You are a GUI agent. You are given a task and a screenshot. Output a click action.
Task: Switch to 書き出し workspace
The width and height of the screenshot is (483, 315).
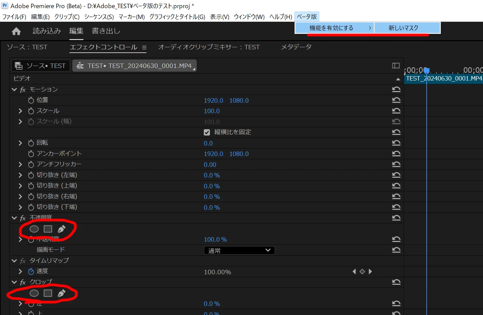[106, 31]
